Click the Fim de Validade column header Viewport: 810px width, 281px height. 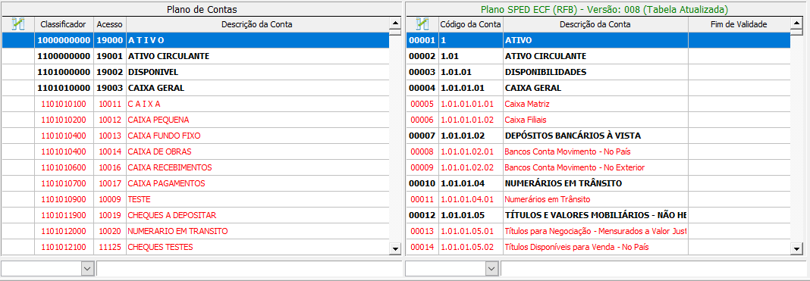click(x=739, y=24)
